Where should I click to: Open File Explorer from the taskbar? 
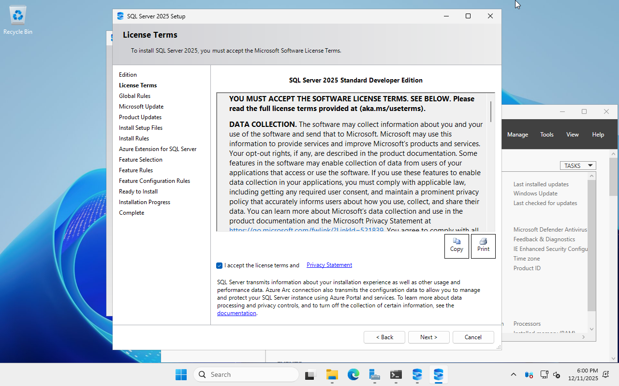[x=332, y=374]
